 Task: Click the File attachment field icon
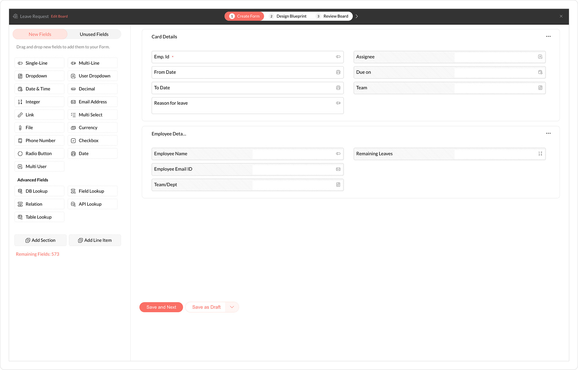(20, 128)
